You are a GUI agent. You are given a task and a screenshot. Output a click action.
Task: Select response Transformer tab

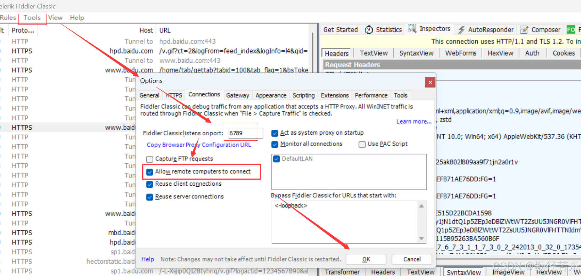point(342,272)
